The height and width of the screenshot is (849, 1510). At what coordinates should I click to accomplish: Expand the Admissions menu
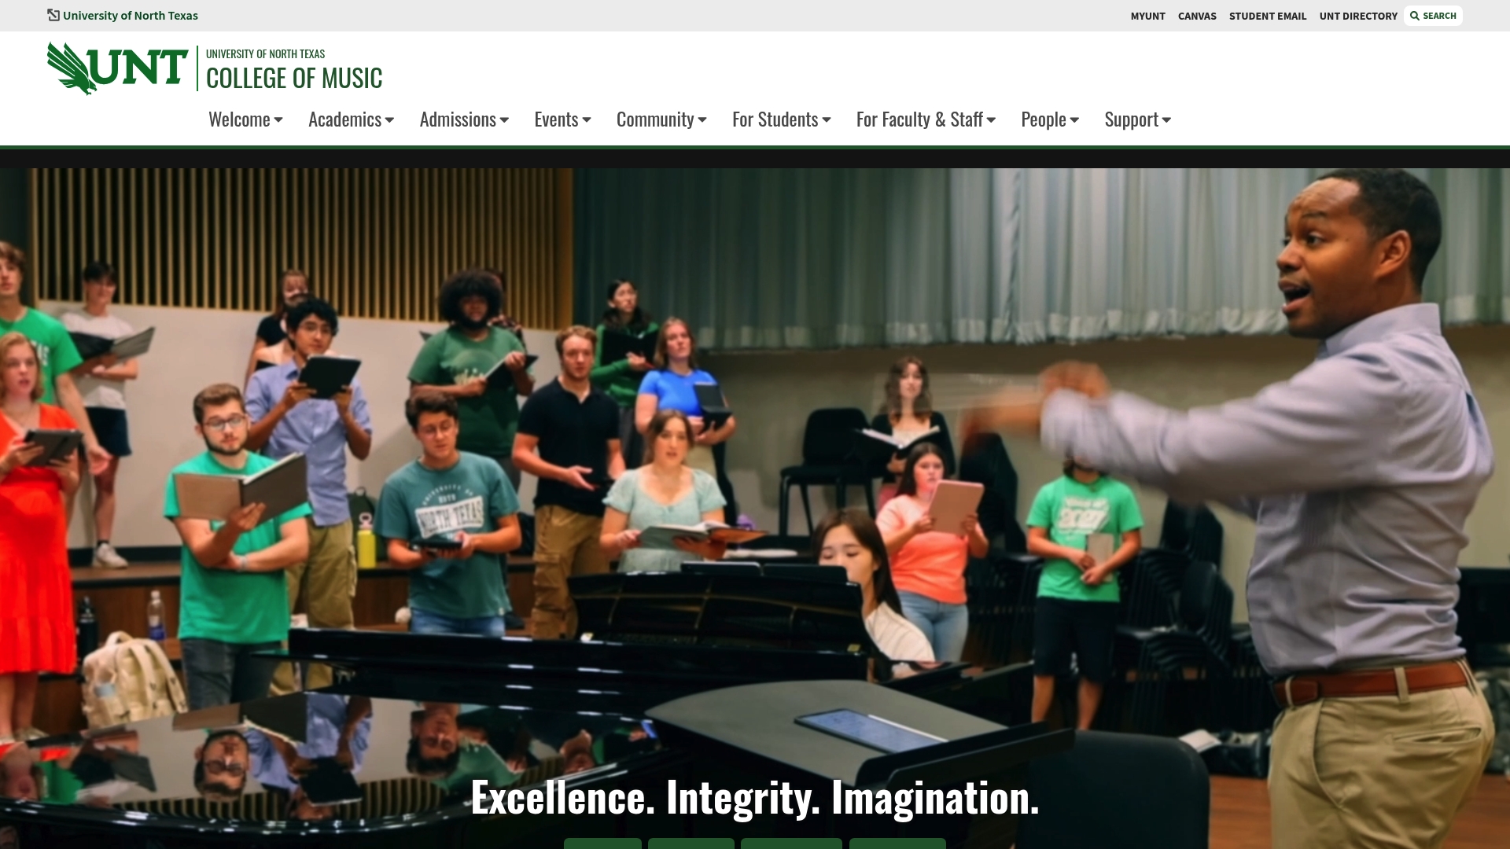click(464, 119)
